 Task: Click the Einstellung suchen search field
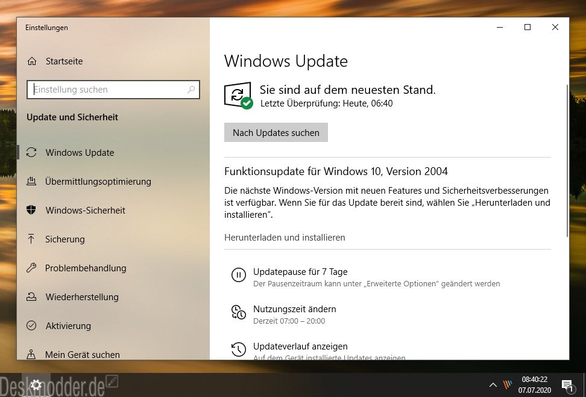(113, 90)
